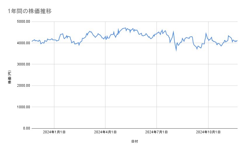Click the lowest dip of the blue line in August
This screenshot has width=245, height=151.
coord(176,50)
